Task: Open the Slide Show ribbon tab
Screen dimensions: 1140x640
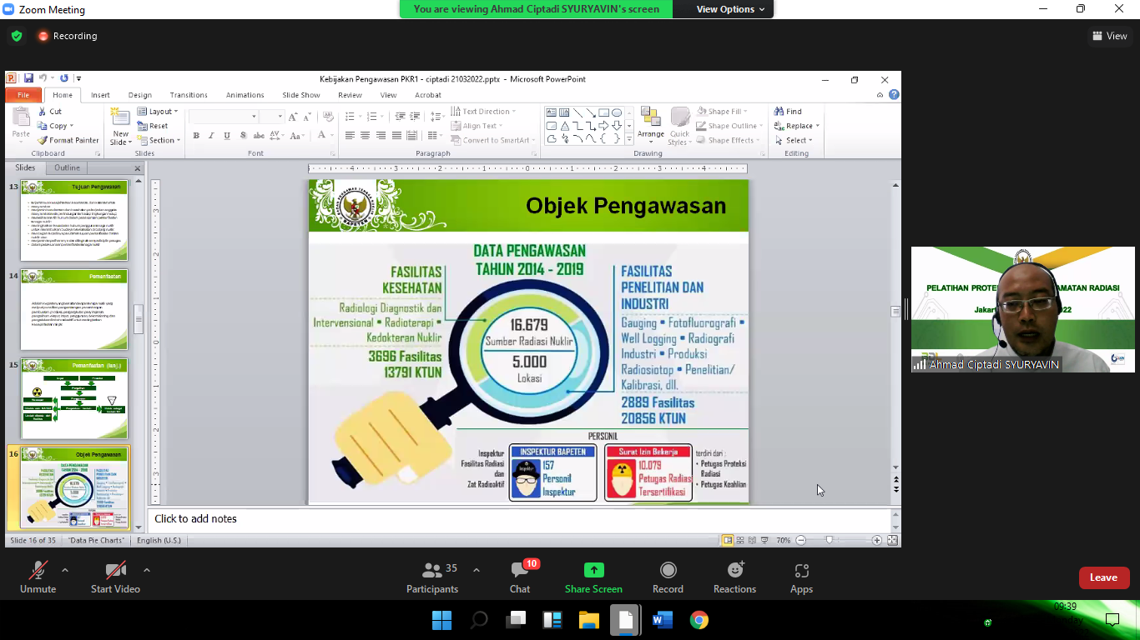Action: coord(301,95)
